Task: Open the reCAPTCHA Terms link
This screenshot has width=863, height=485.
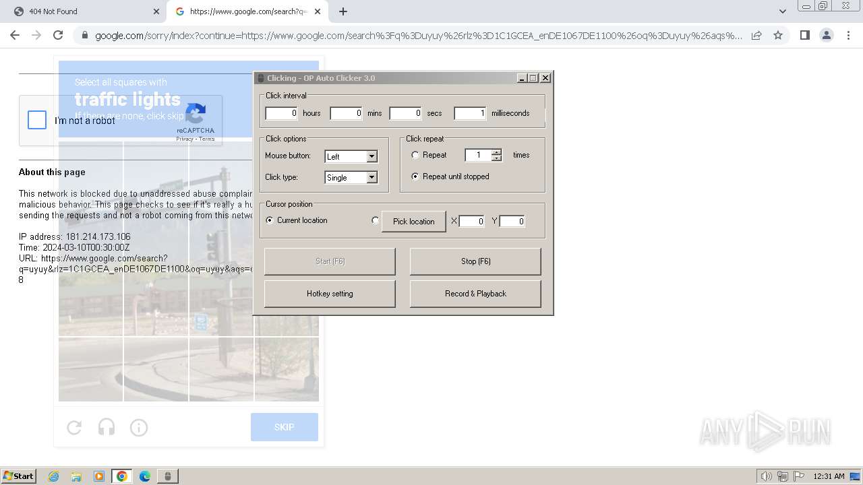Action: point(207,139)
